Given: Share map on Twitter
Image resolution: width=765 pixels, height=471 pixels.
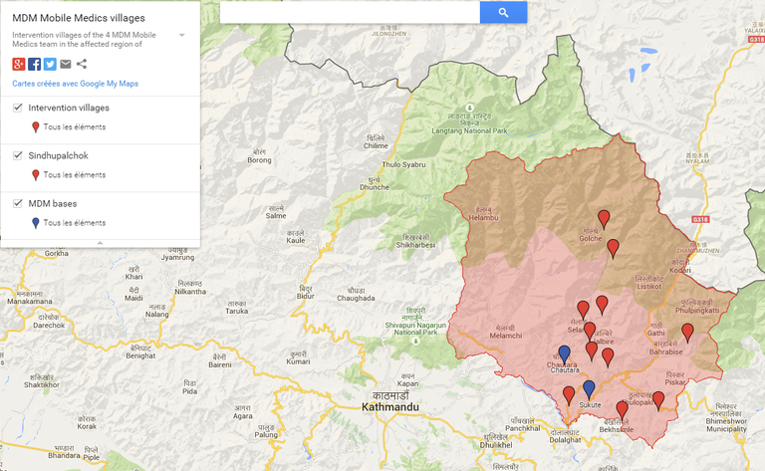Looking at the screenshot, I should [x=50, y=64].
